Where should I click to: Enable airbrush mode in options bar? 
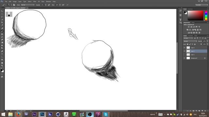(x=63, y=5)
